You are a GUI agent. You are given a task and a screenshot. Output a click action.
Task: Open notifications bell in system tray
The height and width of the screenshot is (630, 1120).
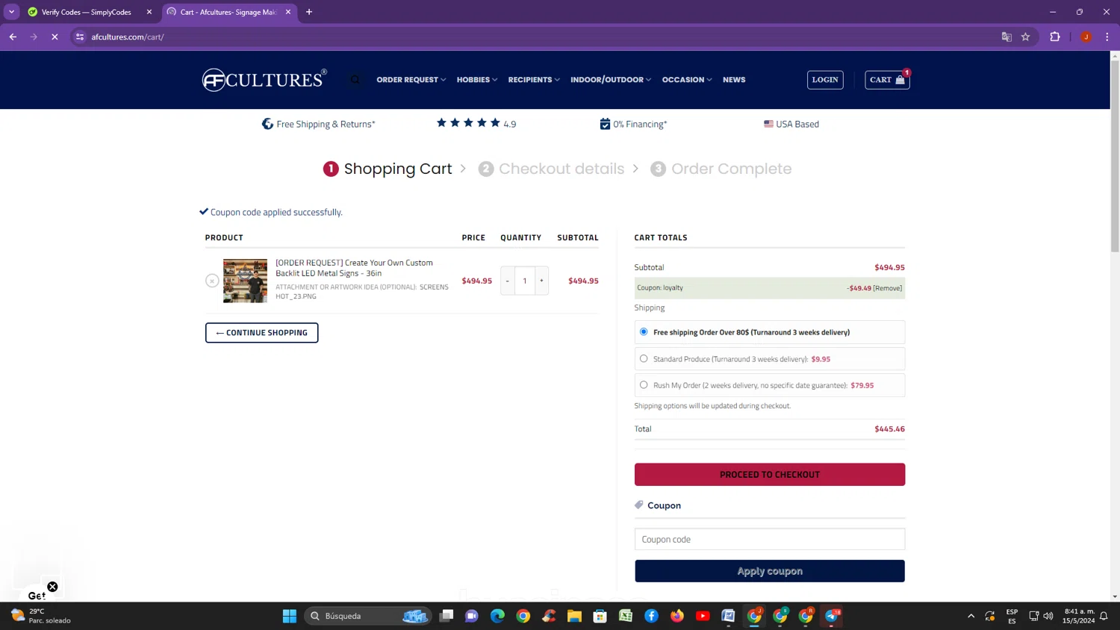click(x=1104, y=616)
